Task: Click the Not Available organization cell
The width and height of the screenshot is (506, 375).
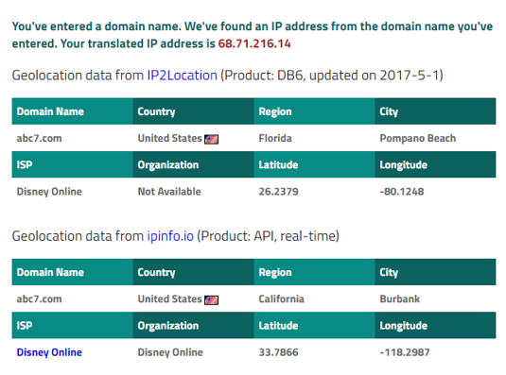Action: 169,192
